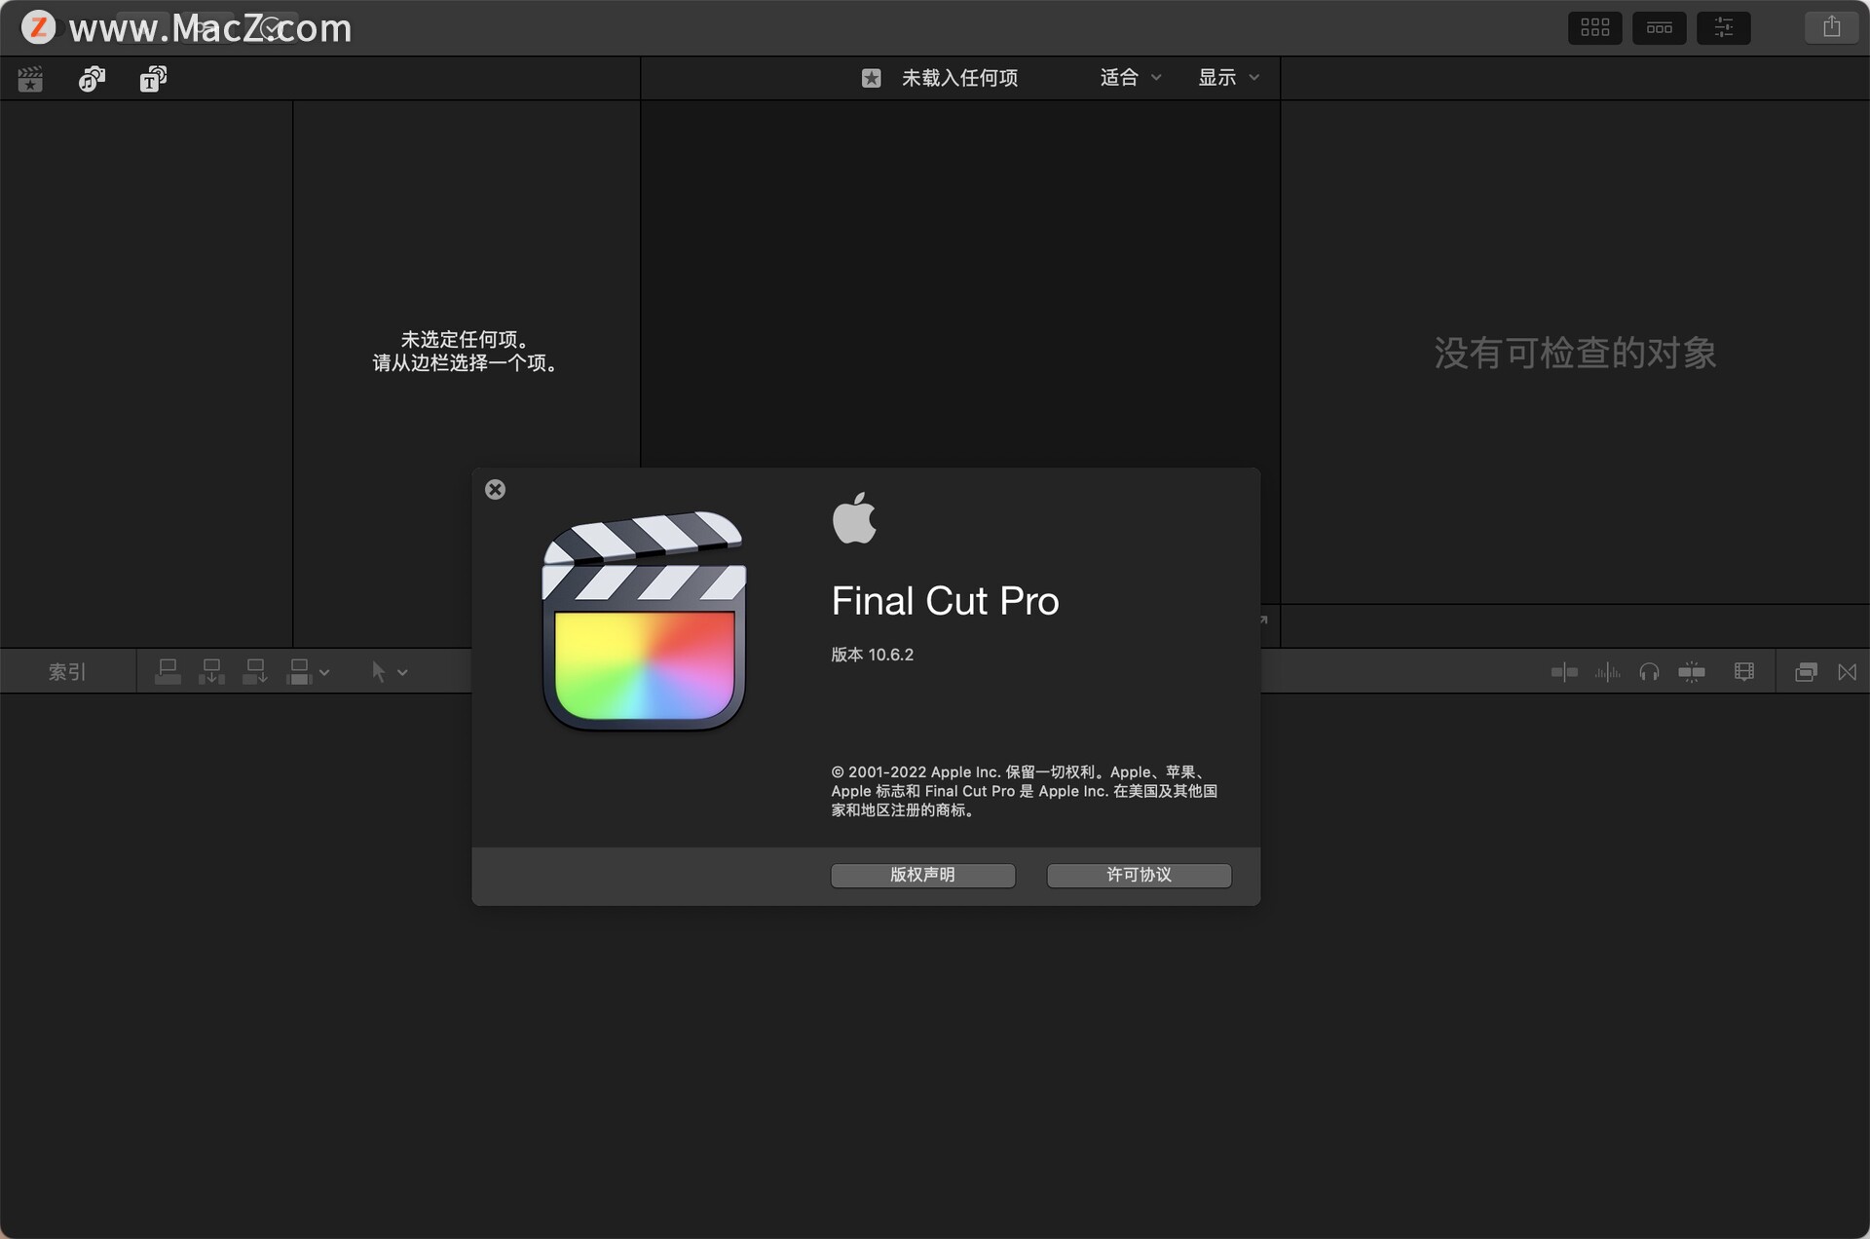The height and width of the screenshot is (1239, 1870).
Task: Click the insert clip edit icon
Action: (x=211, y=671)
